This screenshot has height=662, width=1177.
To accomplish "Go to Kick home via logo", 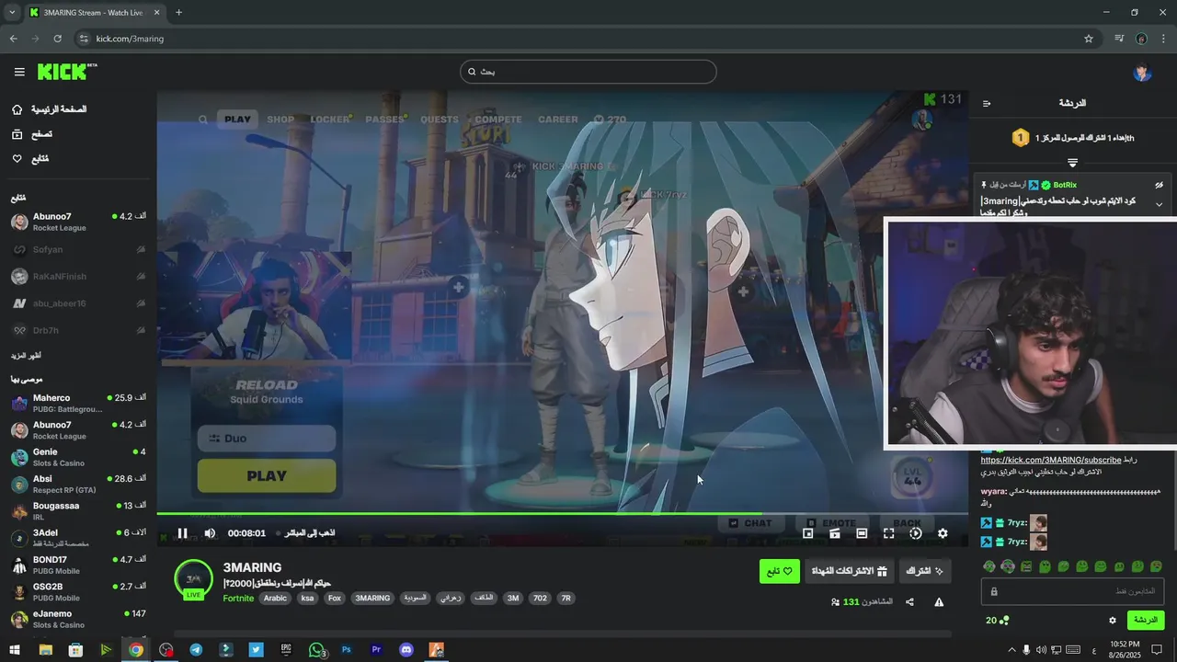I will point(66,72).
